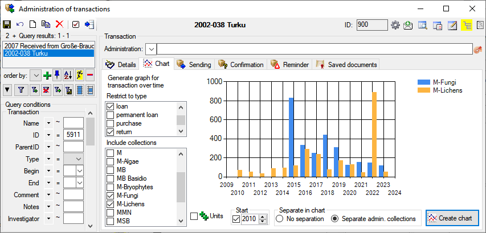Switch to the Sending tab
The height and width of the screenshot is (233, 486).
[x=194, y=65]
